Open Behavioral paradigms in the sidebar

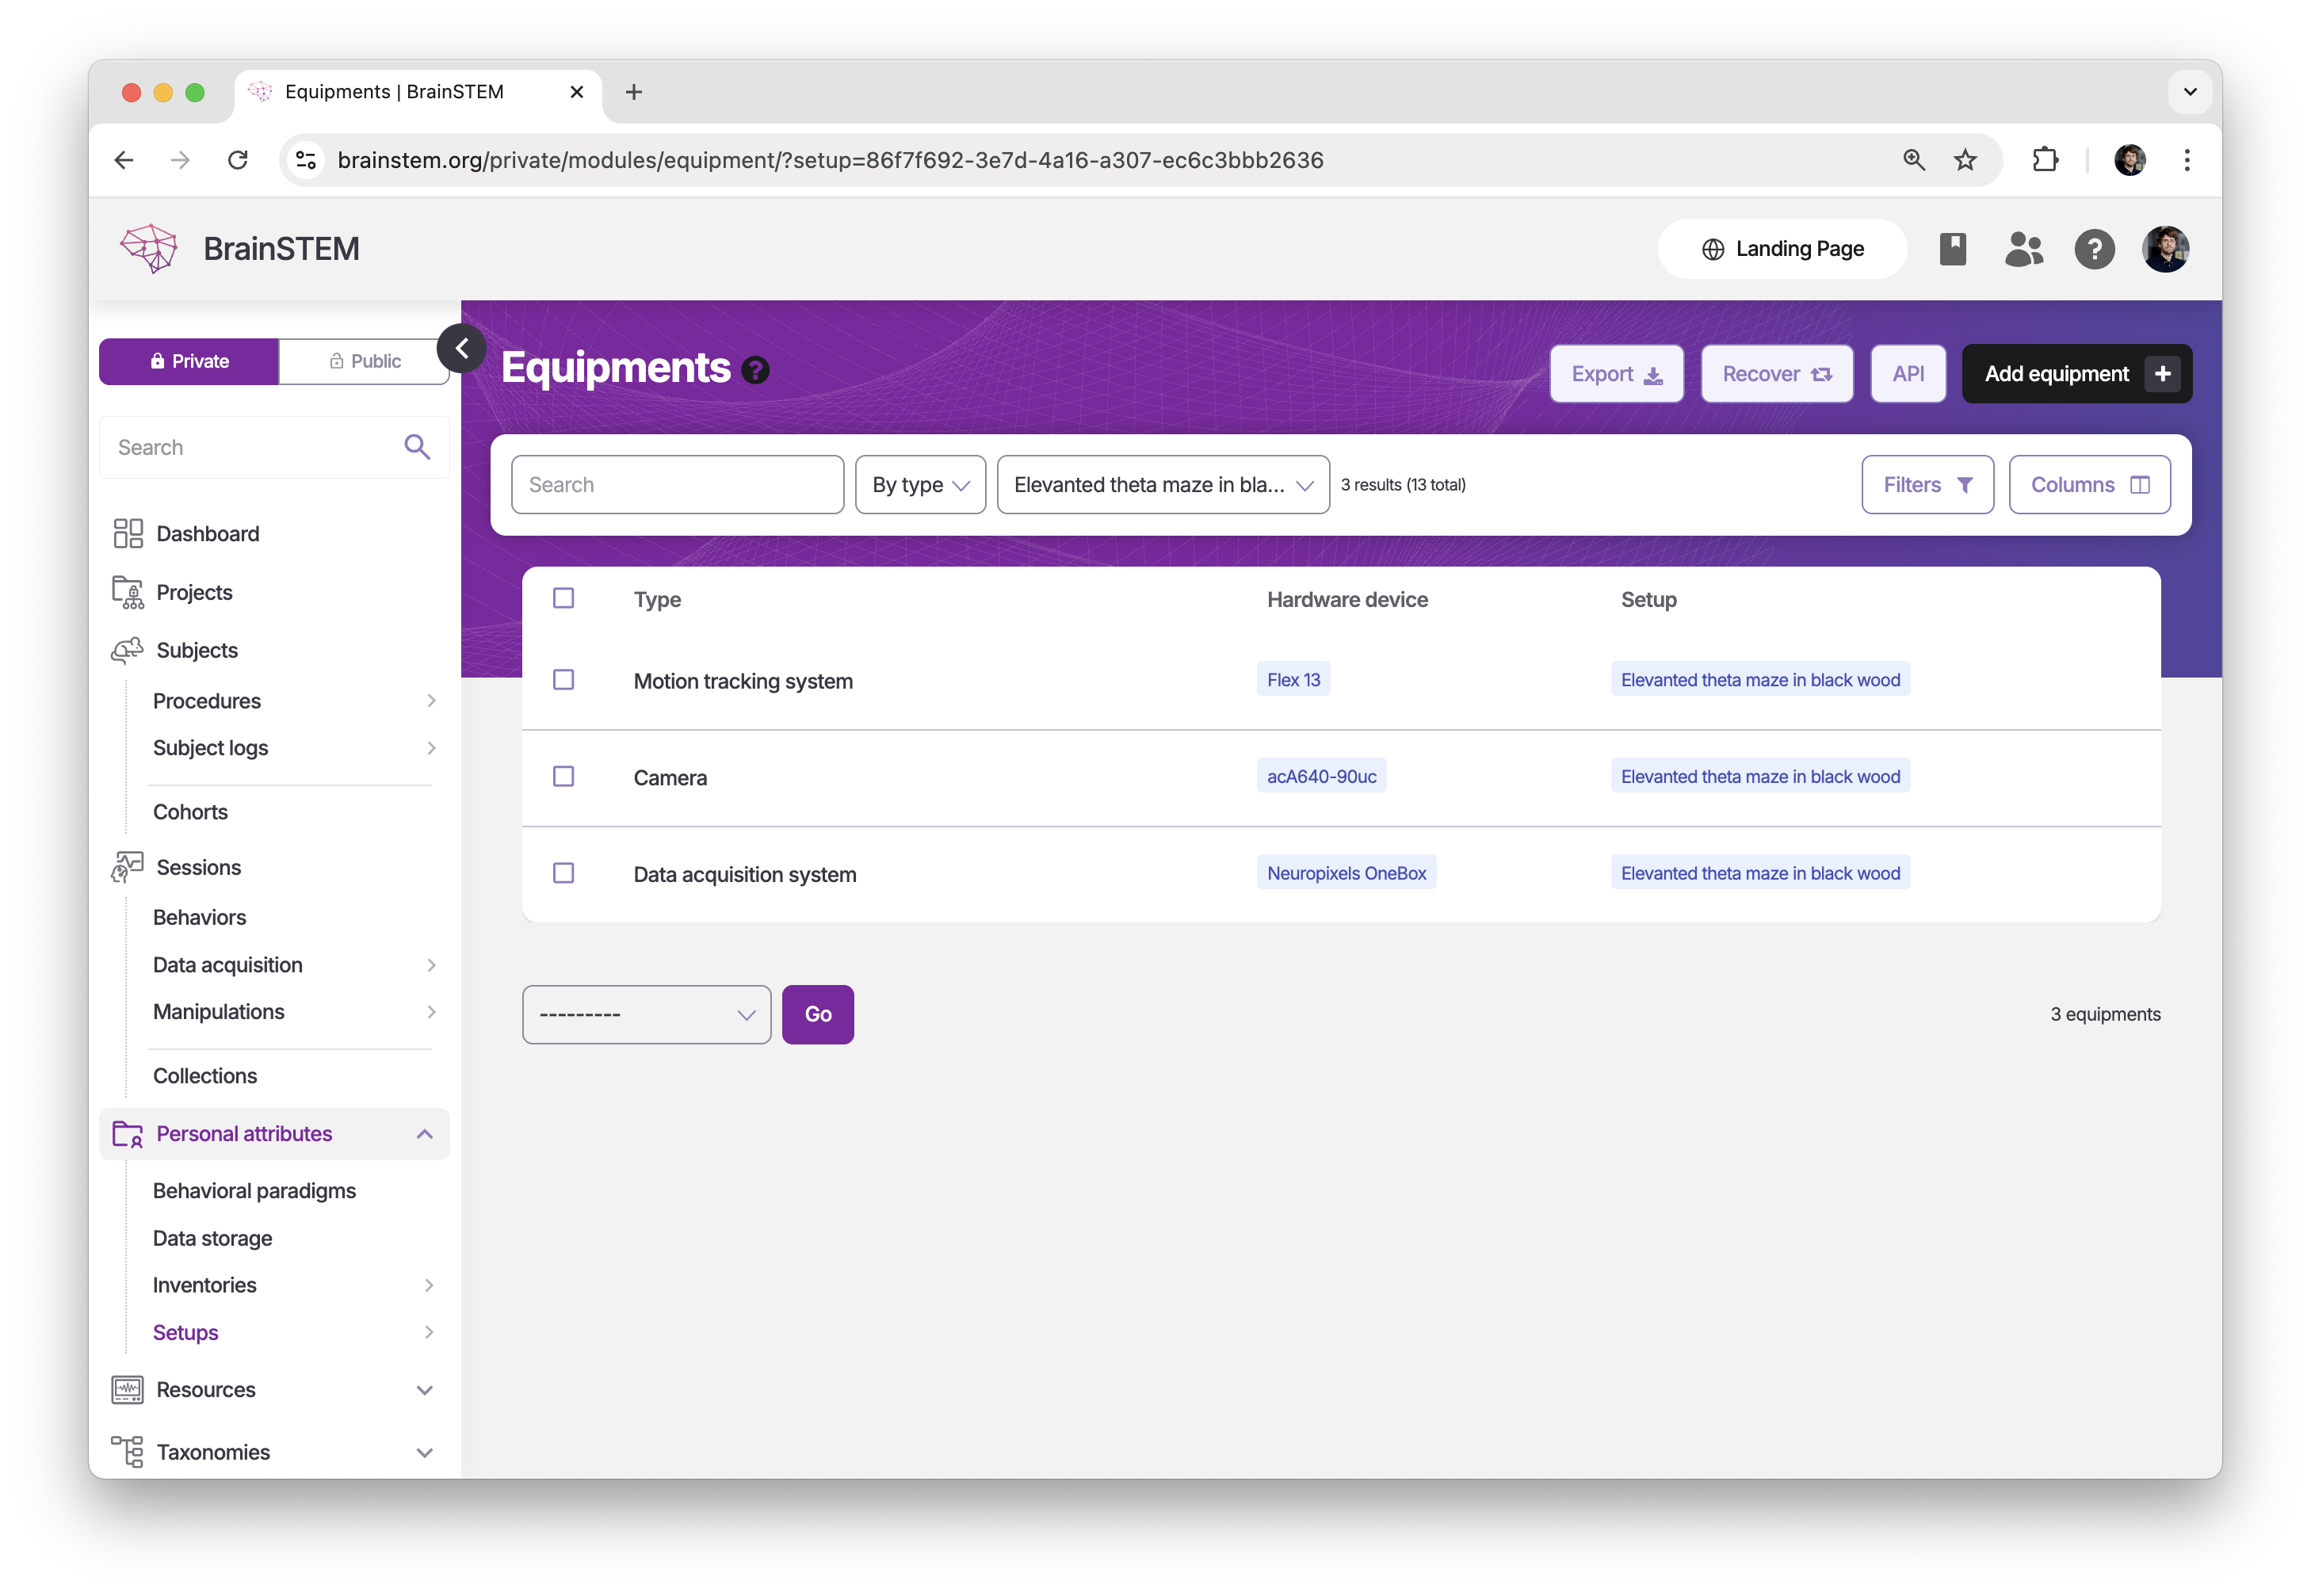(254, 1191)
